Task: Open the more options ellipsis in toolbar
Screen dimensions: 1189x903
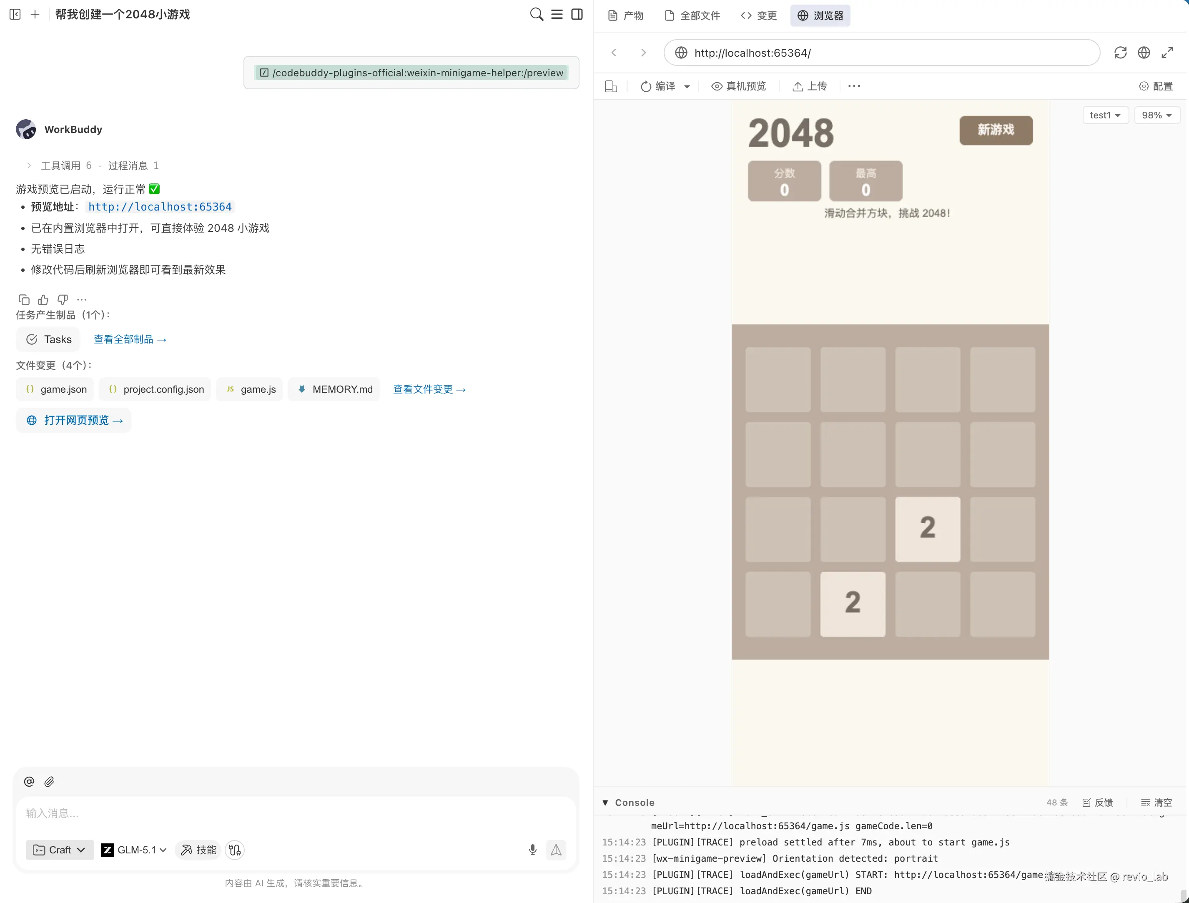Action: click(x=854, y=87)
